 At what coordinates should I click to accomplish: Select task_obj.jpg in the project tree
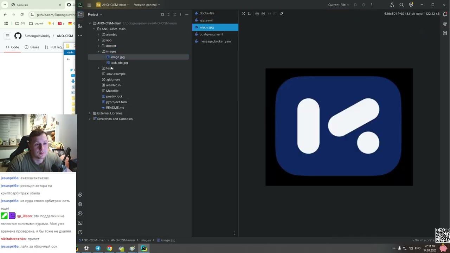119,63
